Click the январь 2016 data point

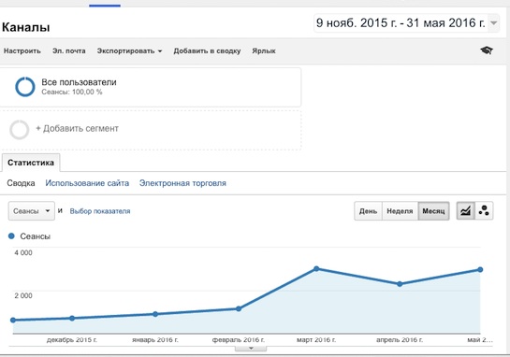coord(155,314)
